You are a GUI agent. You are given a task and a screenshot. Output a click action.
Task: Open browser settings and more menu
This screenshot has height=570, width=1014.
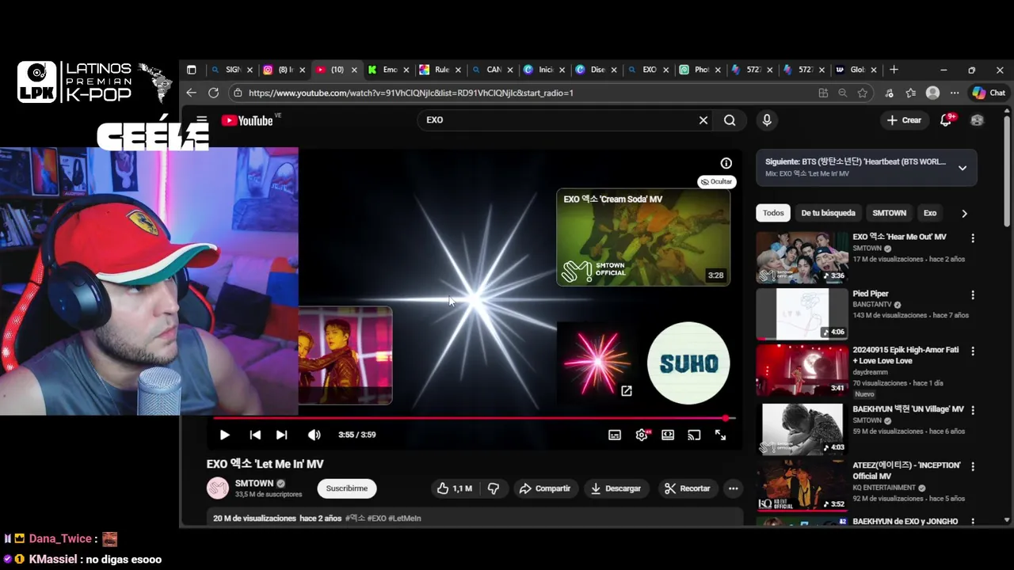tap(955, 93)
